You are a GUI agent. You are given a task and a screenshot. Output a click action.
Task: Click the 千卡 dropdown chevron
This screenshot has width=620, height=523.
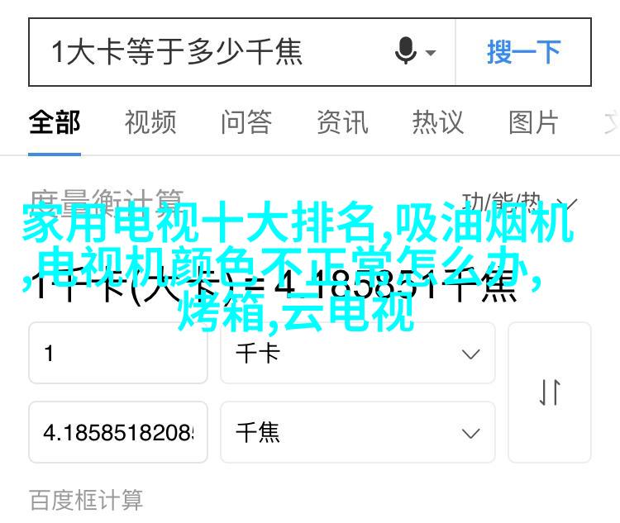coord(471,354)
